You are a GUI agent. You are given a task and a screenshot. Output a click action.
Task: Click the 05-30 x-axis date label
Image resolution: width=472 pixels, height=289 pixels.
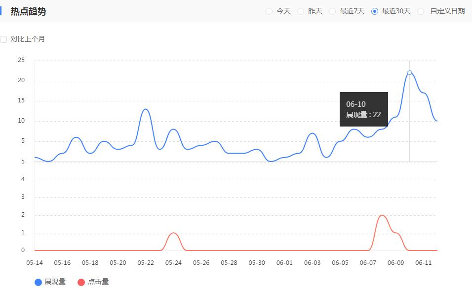[x=257, y=263]
